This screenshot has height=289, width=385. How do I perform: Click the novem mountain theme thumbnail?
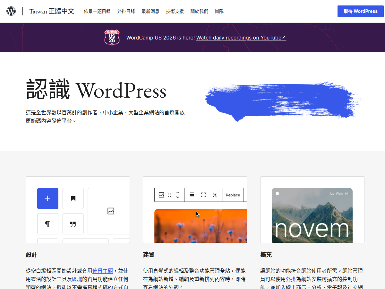point(312,215)
